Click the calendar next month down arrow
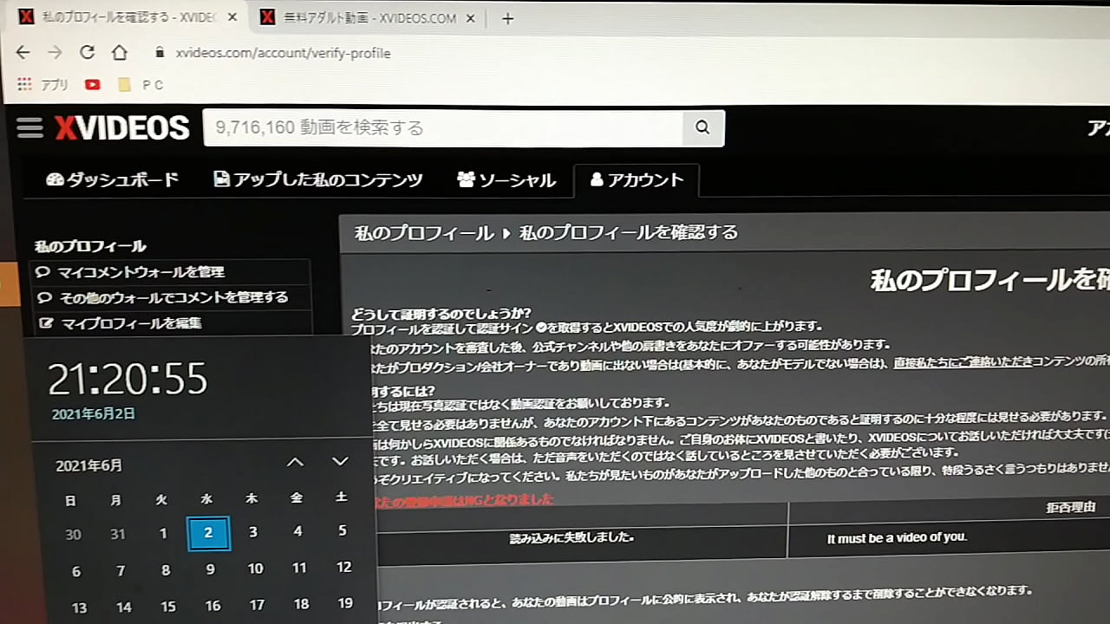This screenshot has width=1110, height=624. pos(340,462)
